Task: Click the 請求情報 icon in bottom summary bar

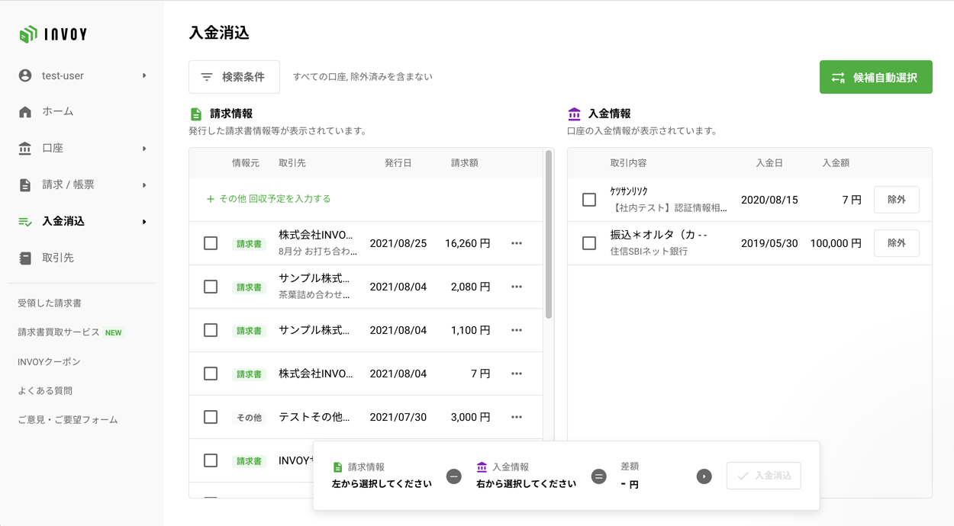Action: (x=338, y=467)
